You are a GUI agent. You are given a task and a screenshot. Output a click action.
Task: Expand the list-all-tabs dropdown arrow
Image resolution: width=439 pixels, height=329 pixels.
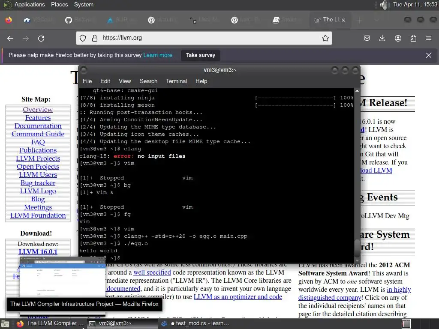pyautogui.click(x=376, y=20)
